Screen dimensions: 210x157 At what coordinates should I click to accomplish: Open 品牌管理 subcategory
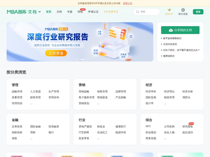tap(120, 91)
